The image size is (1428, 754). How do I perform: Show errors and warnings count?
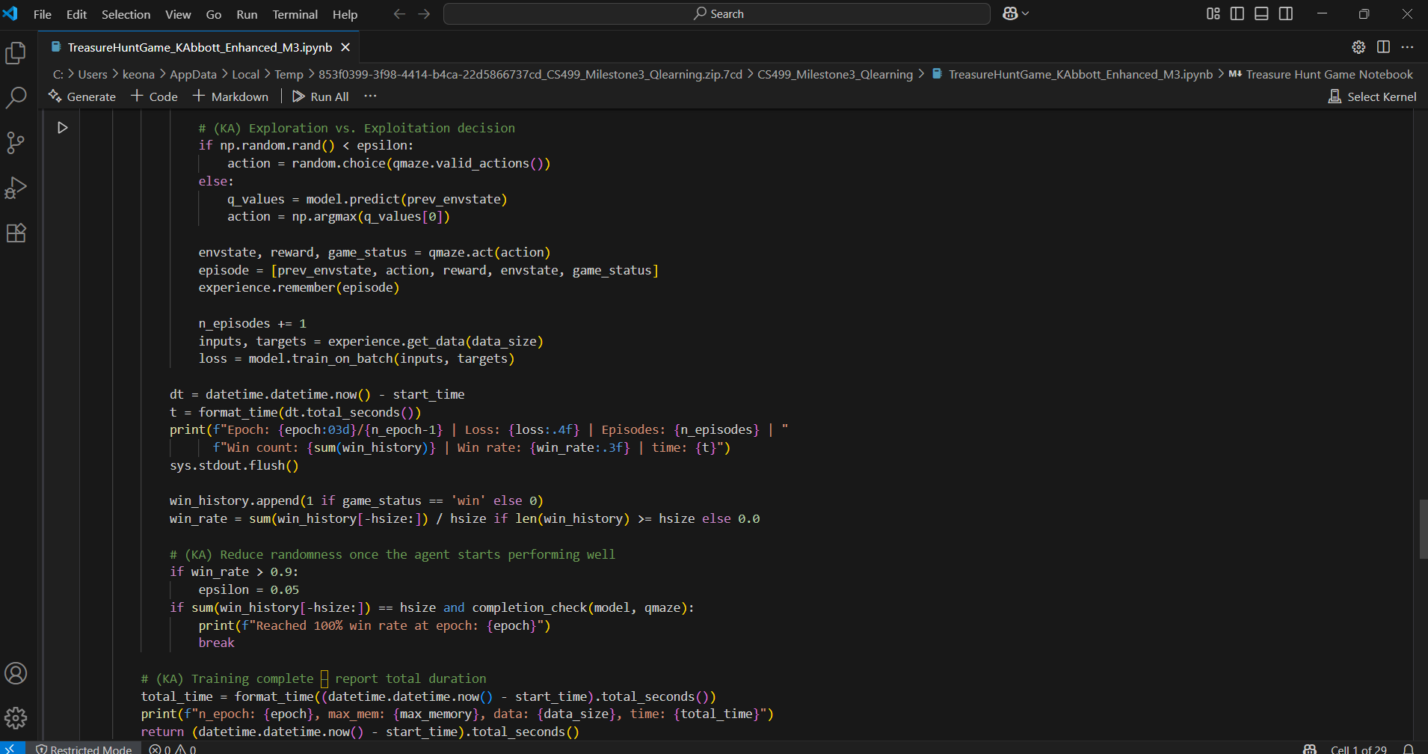173,749
